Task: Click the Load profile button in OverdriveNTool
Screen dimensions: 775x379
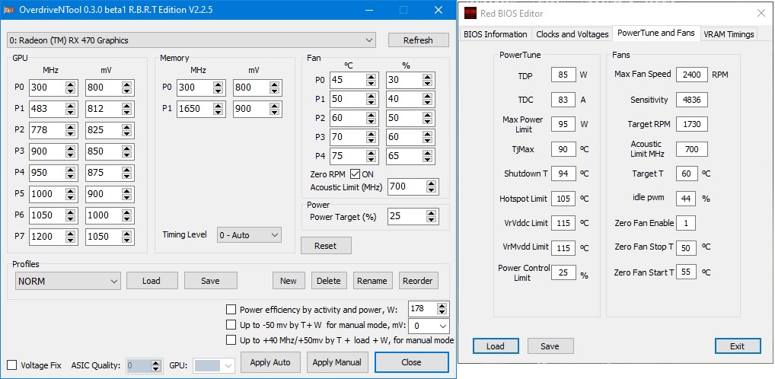Action: coord(151,281)
